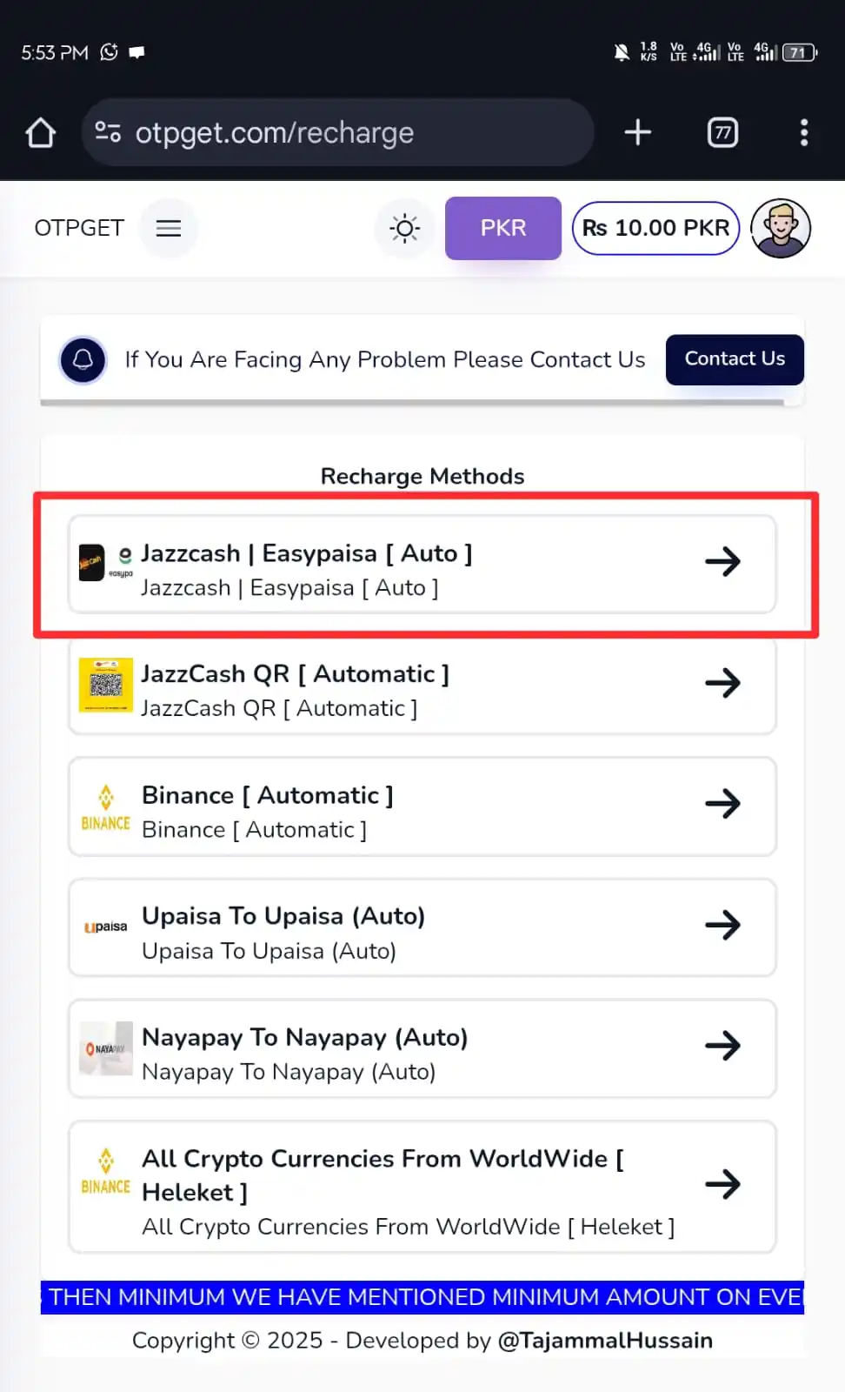The width and height of the screenshot is (845, 1392).
Task: Open the user profile avatar
Action: [781, 228]
